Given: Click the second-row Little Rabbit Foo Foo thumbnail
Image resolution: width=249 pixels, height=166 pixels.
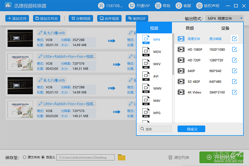Looking at the screenshot, I should pyautogui.click(x=20, y=62).
